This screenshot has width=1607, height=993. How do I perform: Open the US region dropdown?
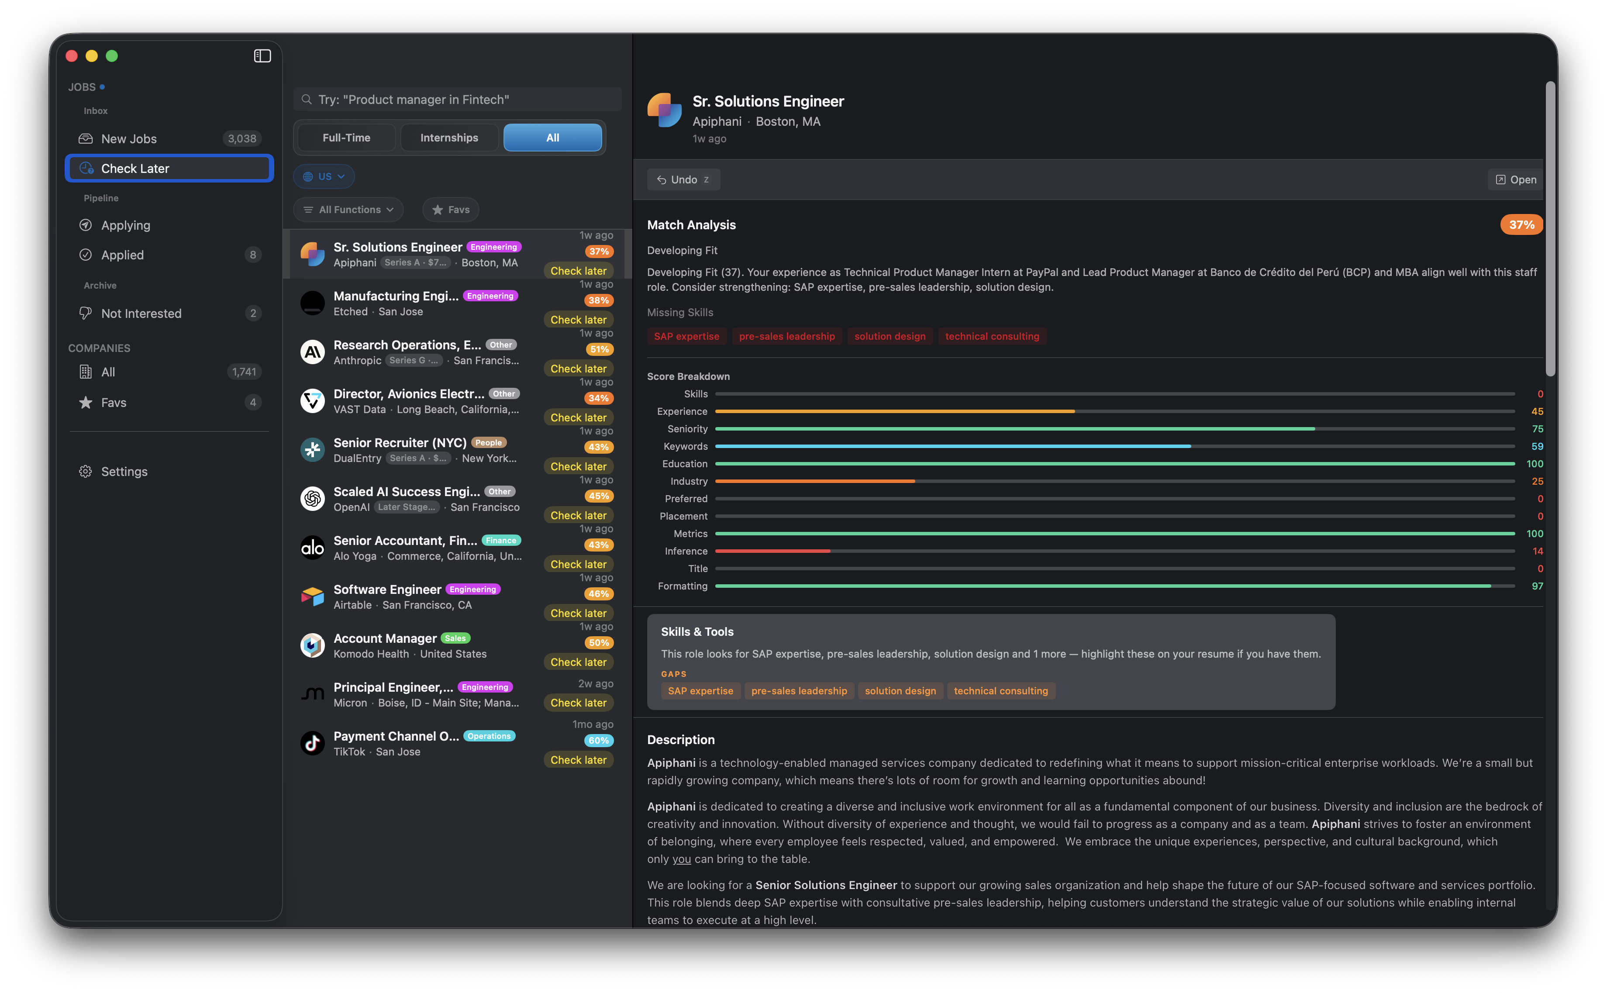324,177
